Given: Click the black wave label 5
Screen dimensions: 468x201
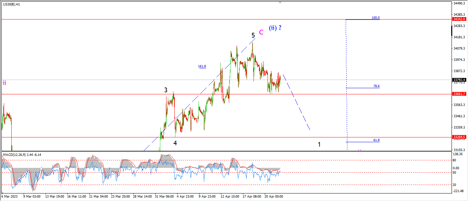Looking at the screenshot, I should pyautogui.click(x=253, y=35).
